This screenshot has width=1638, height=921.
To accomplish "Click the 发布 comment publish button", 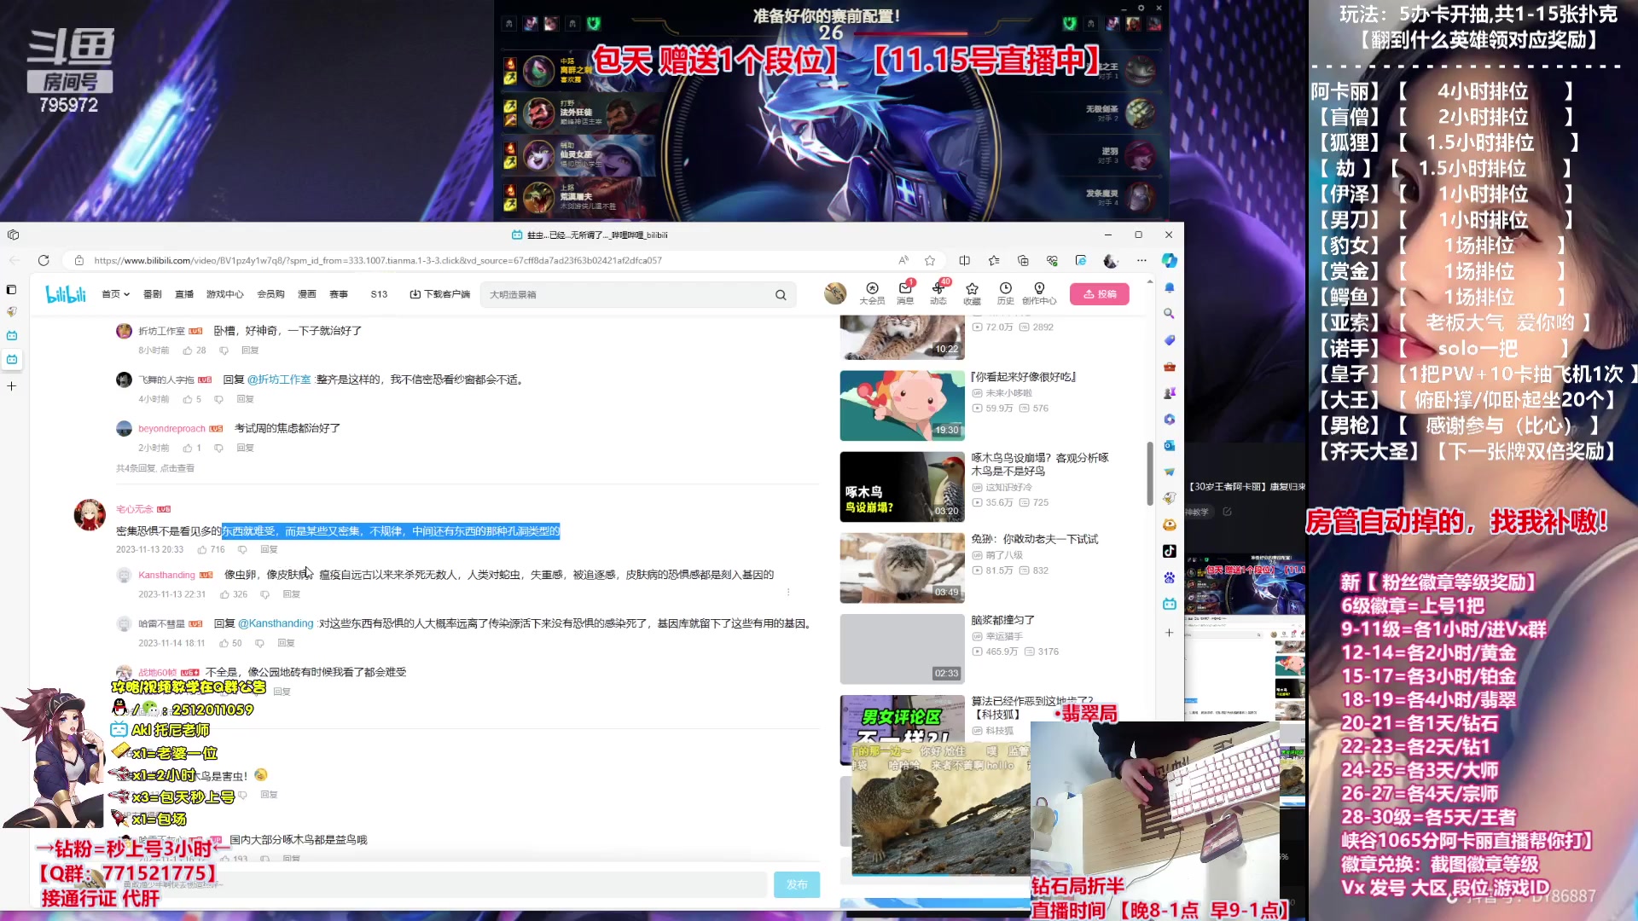I will click(796, 885).
